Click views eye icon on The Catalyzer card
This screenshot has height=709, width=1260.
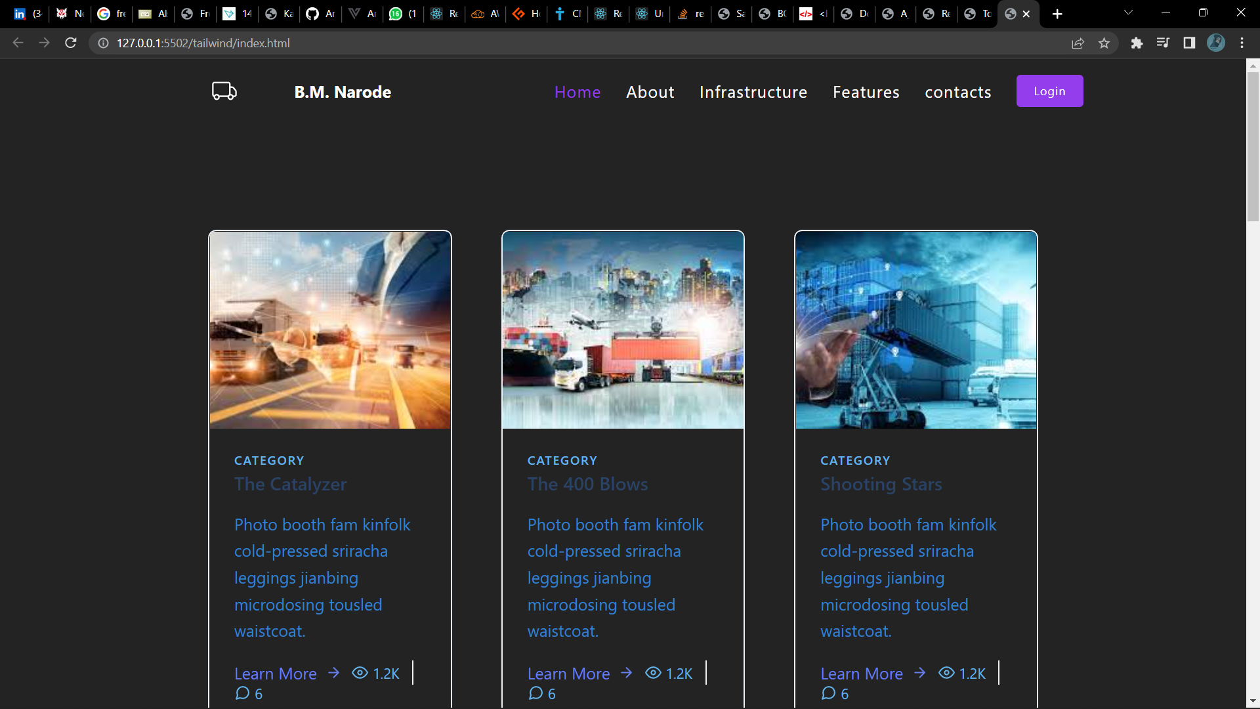coord(360,673)
